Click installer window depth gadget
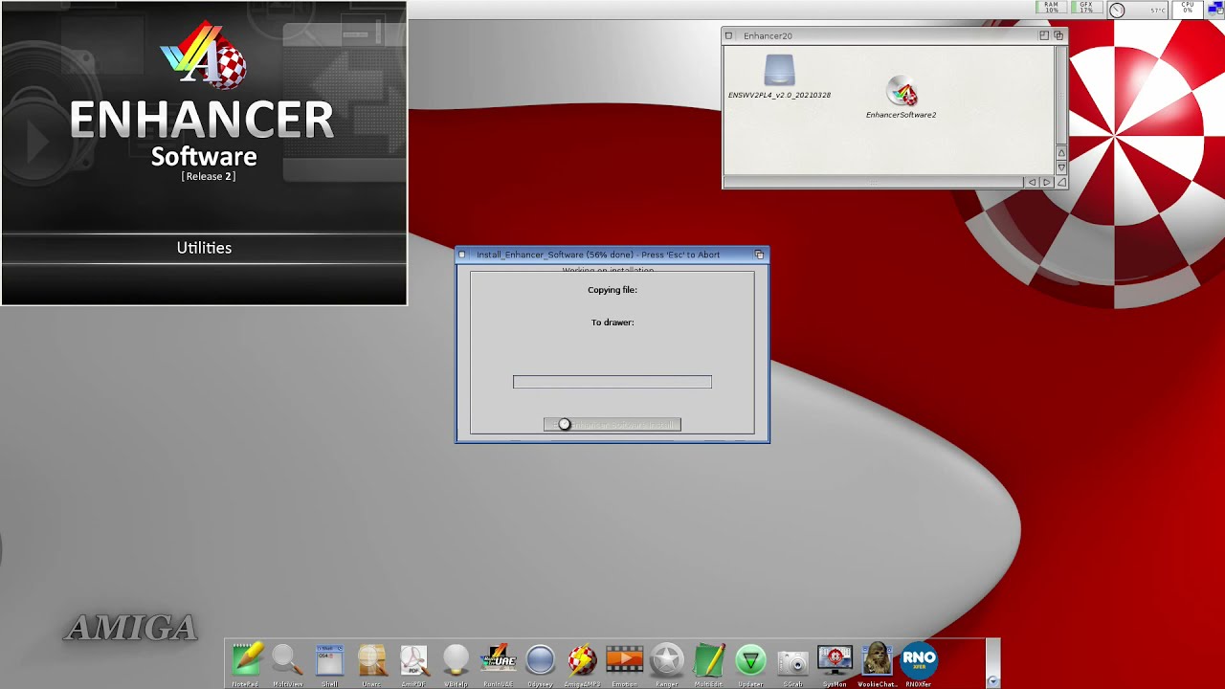 760,255
